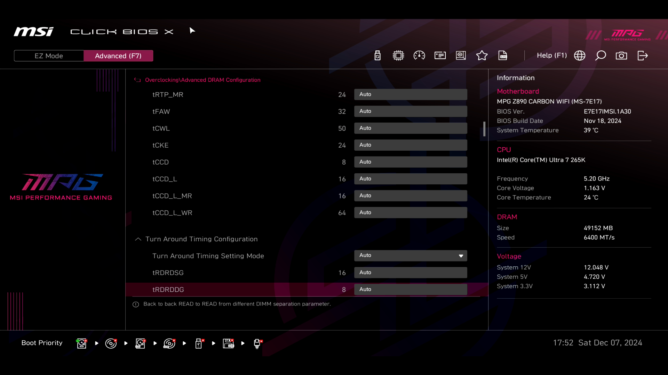Open Turn Around Timing Setting Mode dropdown
Screen dimensions: 668x375
tap(411, 256)
